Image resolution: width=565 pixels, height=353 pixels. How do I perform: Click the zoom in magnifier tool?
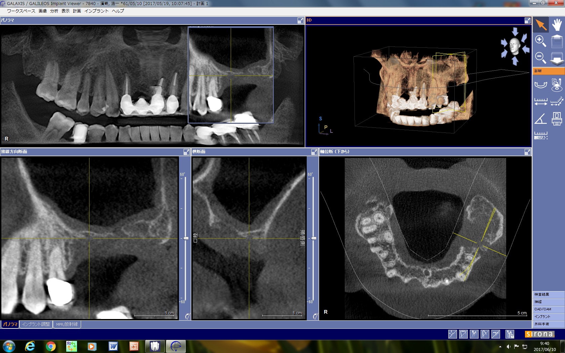(x=540, y=41)
